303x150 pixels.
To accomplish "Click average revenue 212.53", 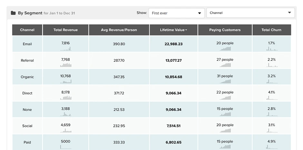I will [x=119, y=110].
